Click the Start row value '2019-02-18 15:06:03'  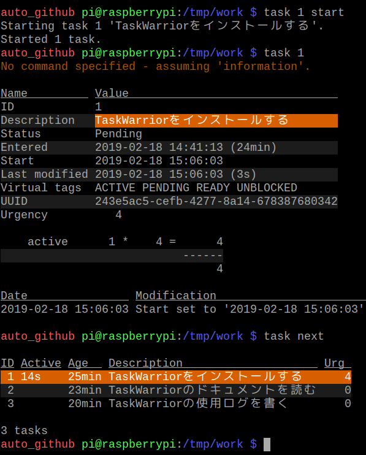[159, 161]
